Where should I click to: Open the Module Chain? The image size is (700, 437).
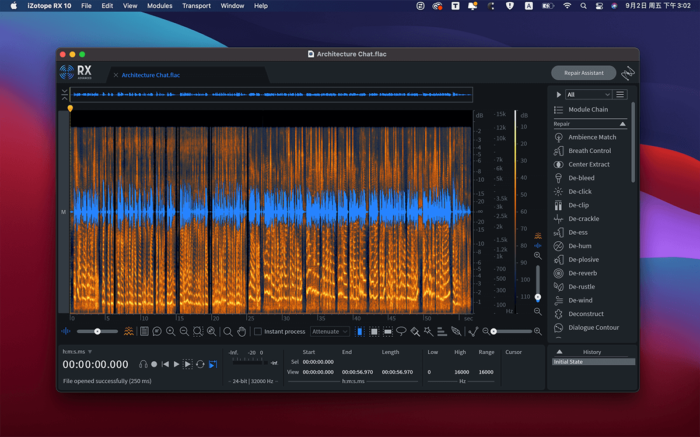tap(581, 110)
